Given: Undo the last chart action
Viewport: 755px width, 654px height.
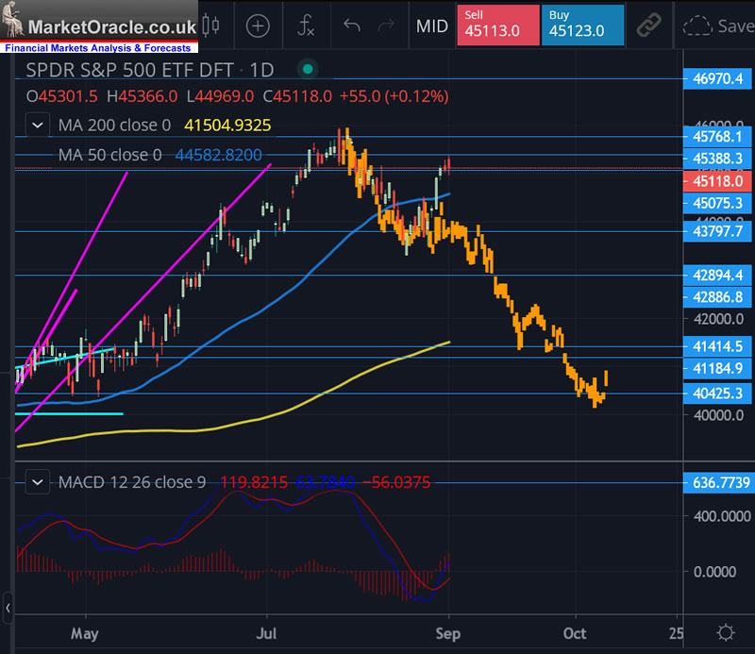Looking at the screenshot, I should pyautogui.click(x=352, y=25).
